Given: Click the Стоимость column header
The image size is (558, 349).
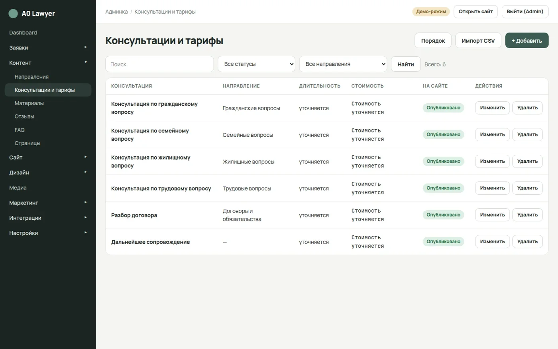Looking at the screenshot, I should point(367,86).
